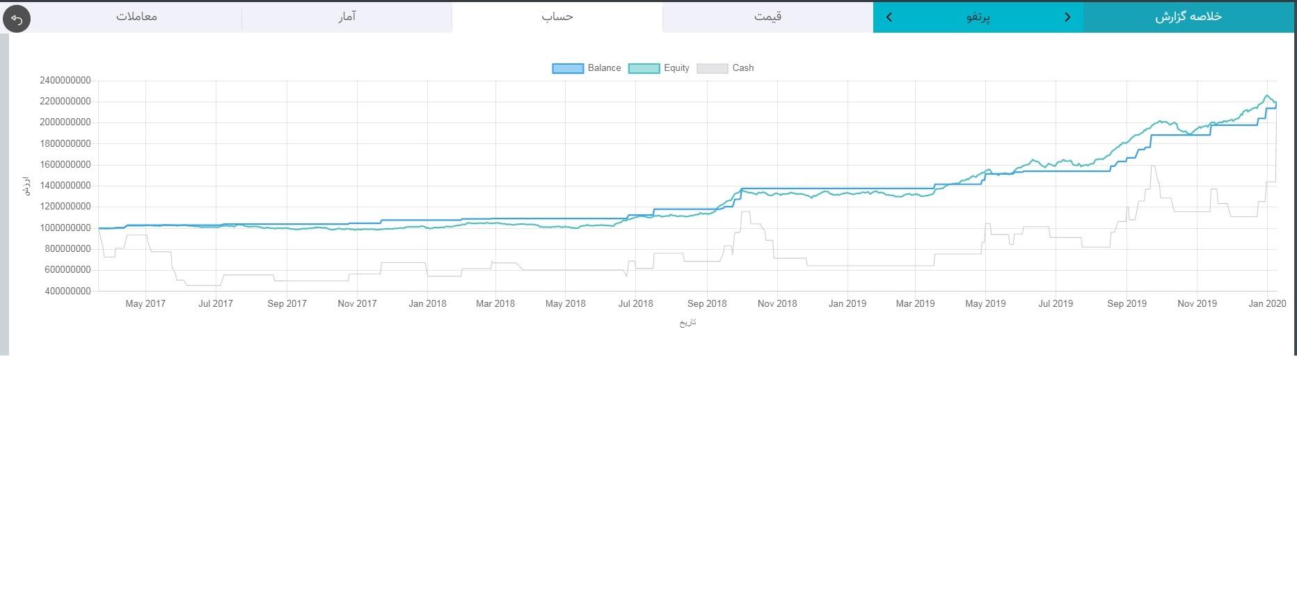Click the 2200000000 y-axis value
This screenshot has height=606, width=1297.
(65, 102)
